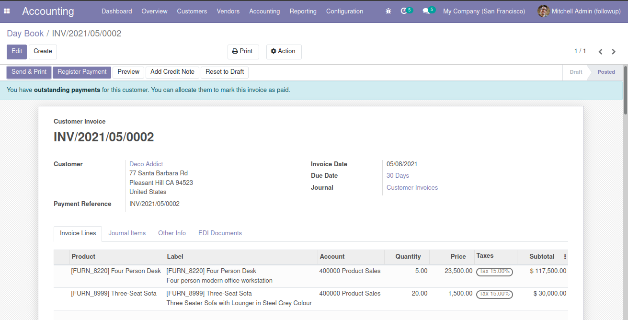This screenshot has height=320, width=628.
Task: Open column options kebab icon
Action: click(x=565, y=257)
